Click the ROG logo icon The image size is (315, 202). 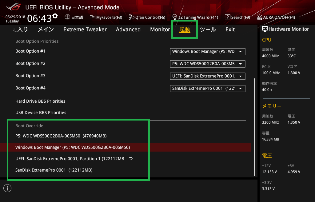pos(13,7)
